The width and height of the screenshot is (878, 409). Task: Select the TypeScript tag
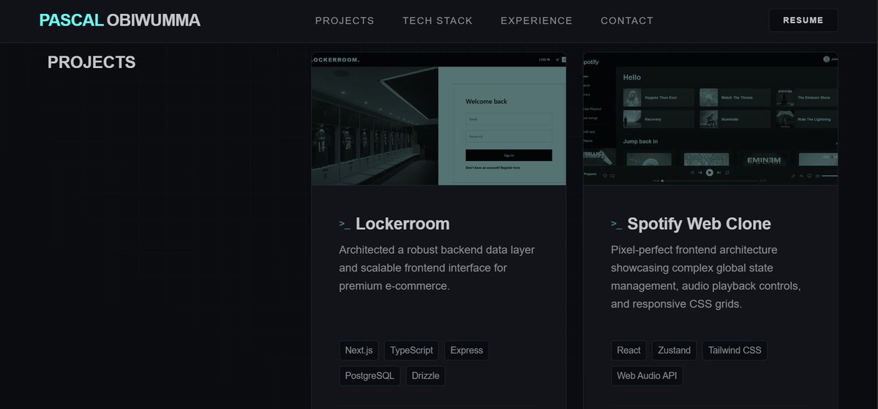pyautogui.click(x=411, y=350)
